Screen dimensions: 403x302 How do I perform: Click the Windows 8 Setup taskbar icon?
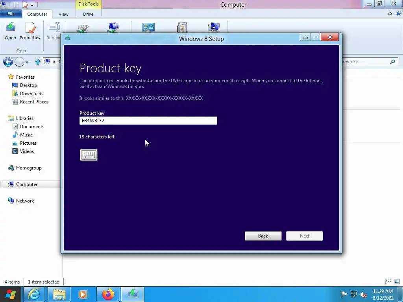133,294
